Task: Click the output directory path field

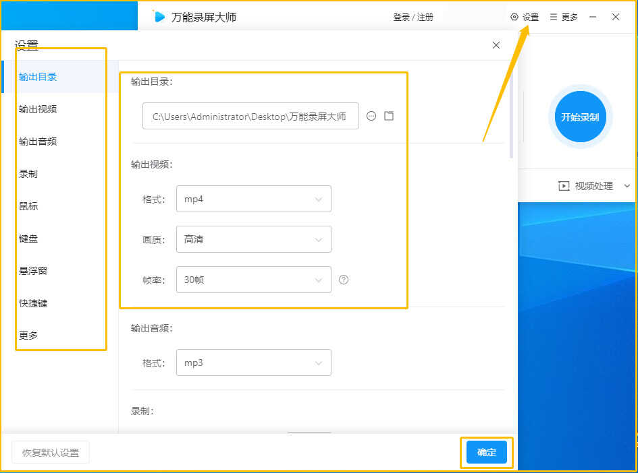Action: [x=250, y=116]
